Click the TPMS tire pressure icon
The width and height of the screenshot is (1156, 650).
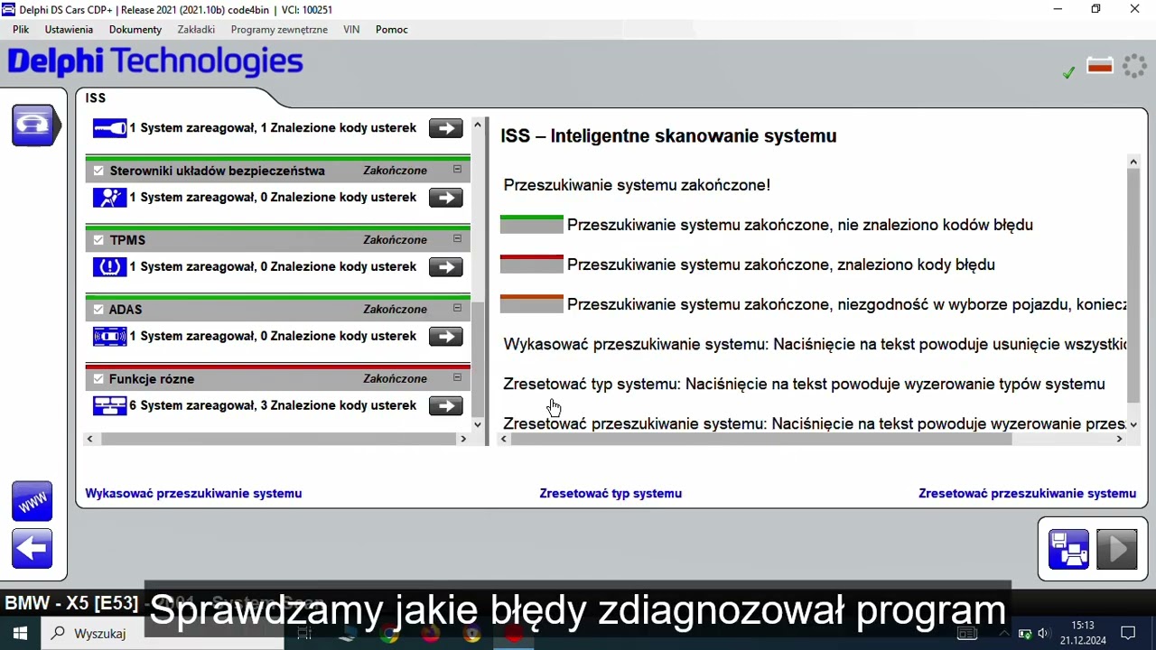coord(109,267)
